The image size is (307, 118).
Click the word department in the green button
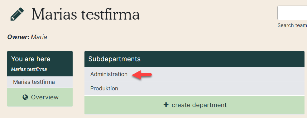click(x=209, y=105)
